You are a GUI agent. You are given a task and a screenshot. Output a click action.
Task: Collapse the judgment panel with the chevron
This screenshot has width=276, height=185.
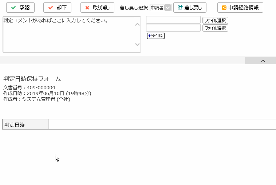pos(263,61)
